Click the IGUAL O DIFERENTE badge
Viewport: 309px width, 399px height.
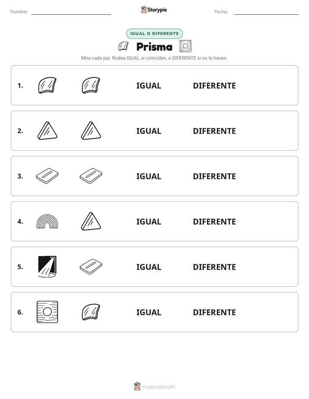pos(154,34)
